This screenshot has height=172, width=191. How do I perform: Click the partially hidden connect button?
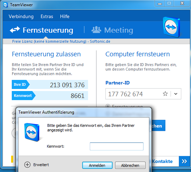click(158, 125)
